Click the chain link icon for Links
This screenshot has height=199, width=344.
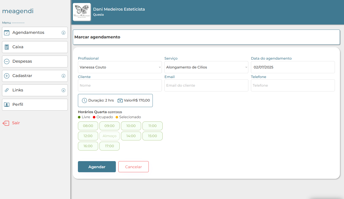[7, 90]
